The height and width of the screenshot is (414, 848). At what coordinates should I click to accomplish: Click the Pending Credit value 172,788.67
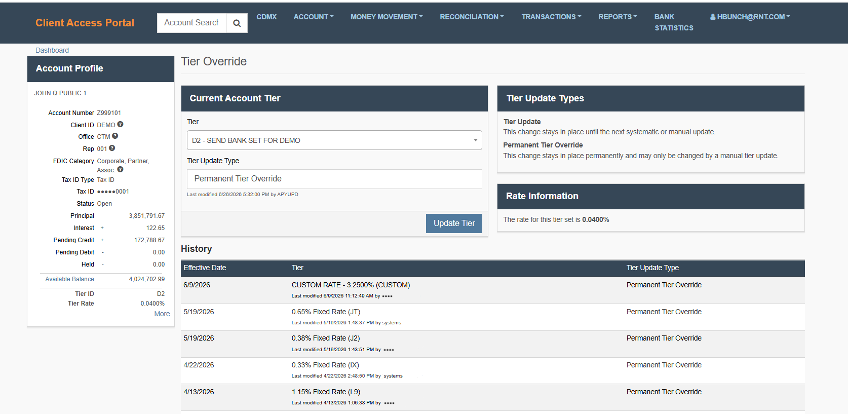pos(149,240)
